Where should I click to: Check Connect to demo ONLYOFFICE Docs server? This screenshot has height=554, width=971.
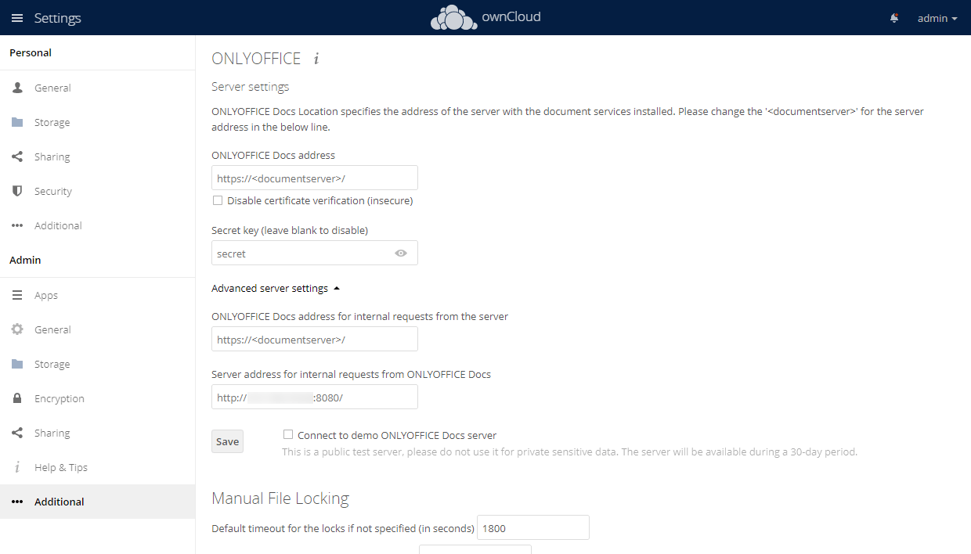point(288,435)
